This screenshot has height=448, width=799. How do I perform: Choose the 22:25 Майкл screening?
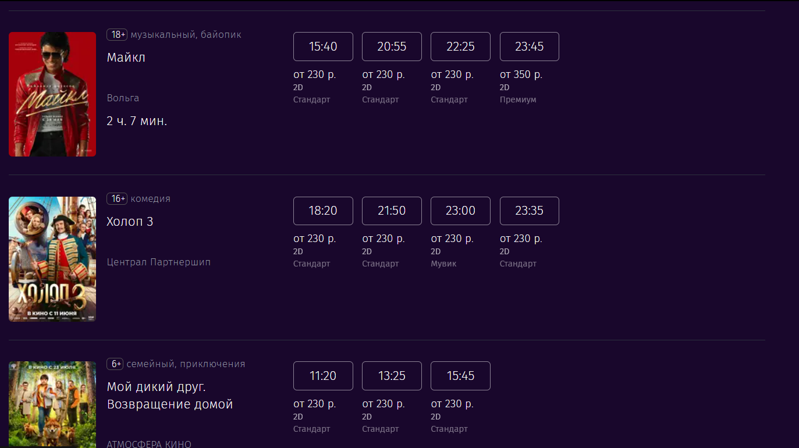460,47
